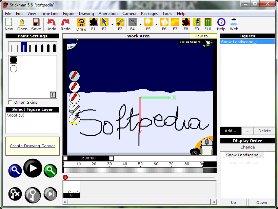Click the trash can in Paint Settings

[53, 94]
